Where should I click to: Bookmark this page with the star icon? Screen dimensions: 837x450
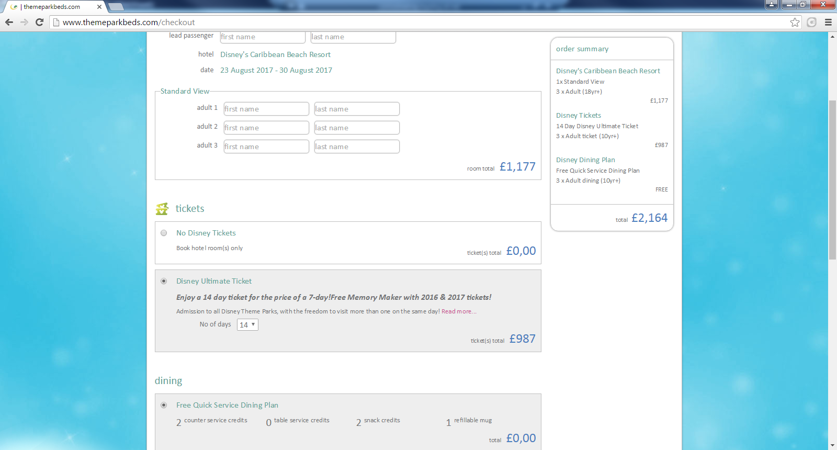coord(795,22)
